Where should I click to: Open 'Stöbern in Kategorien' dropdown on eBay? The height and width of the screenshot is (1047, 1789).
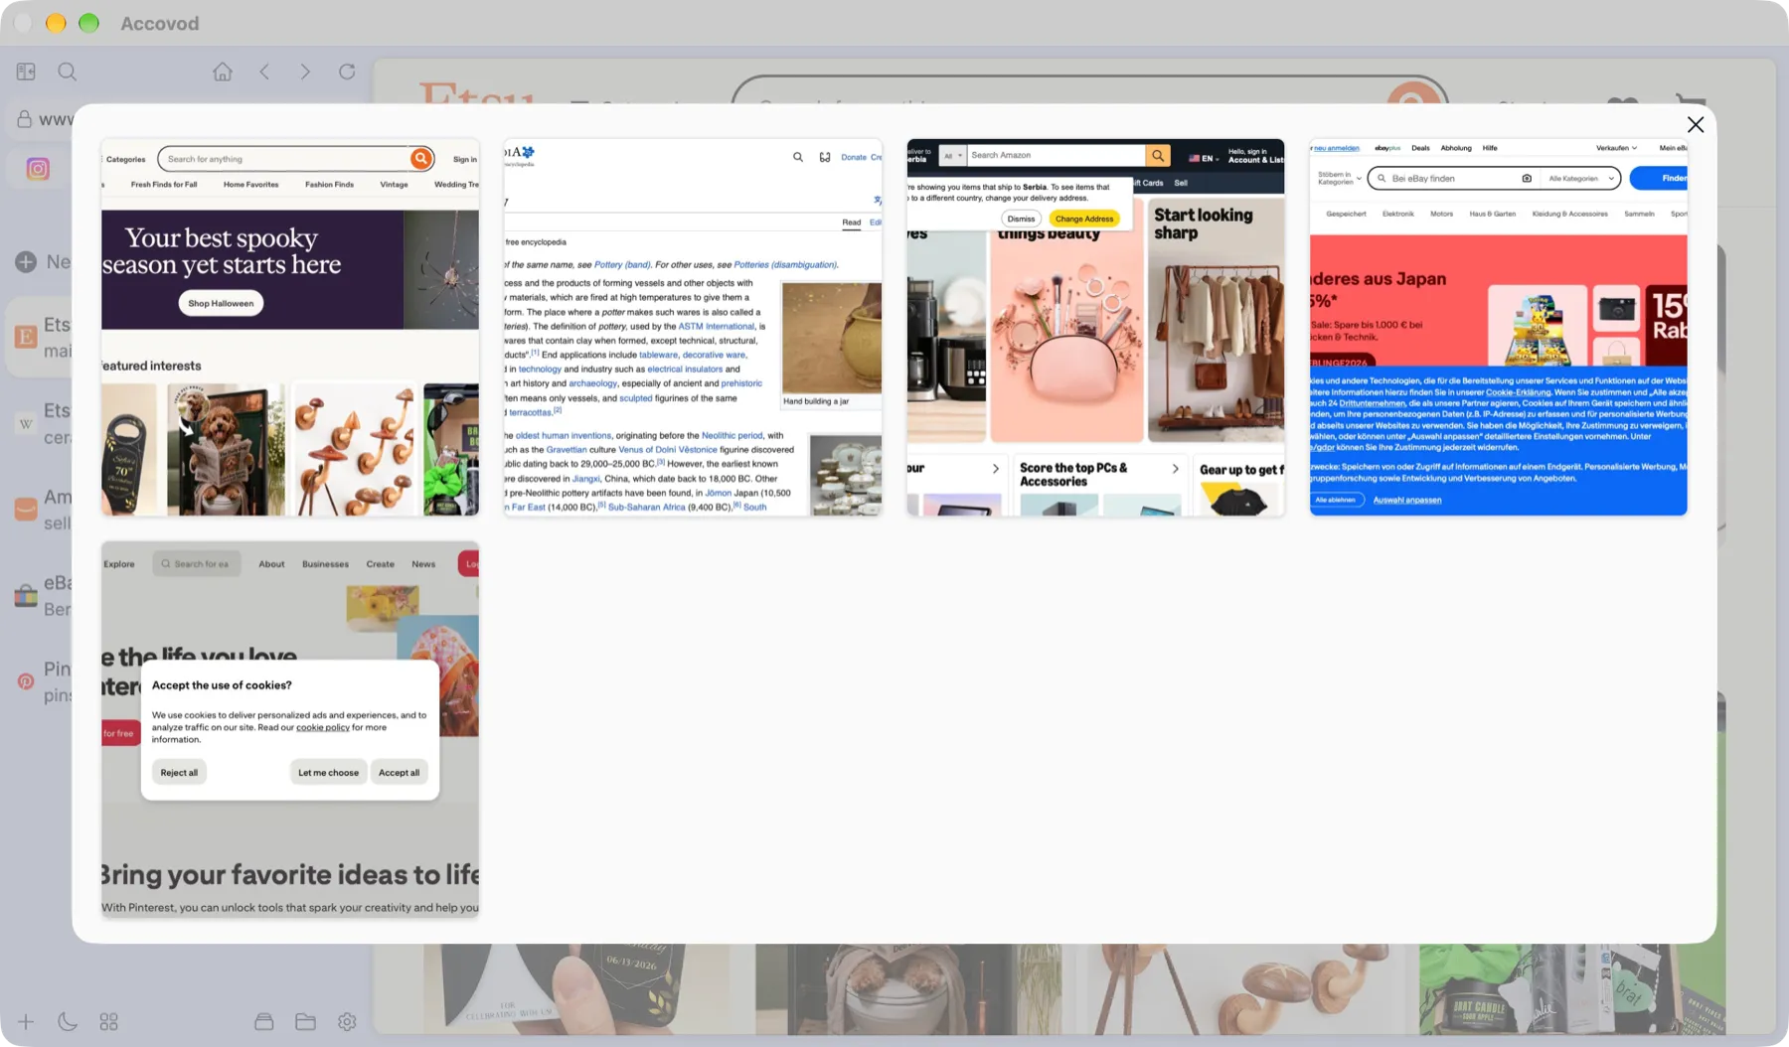(x=1340, y=179)
